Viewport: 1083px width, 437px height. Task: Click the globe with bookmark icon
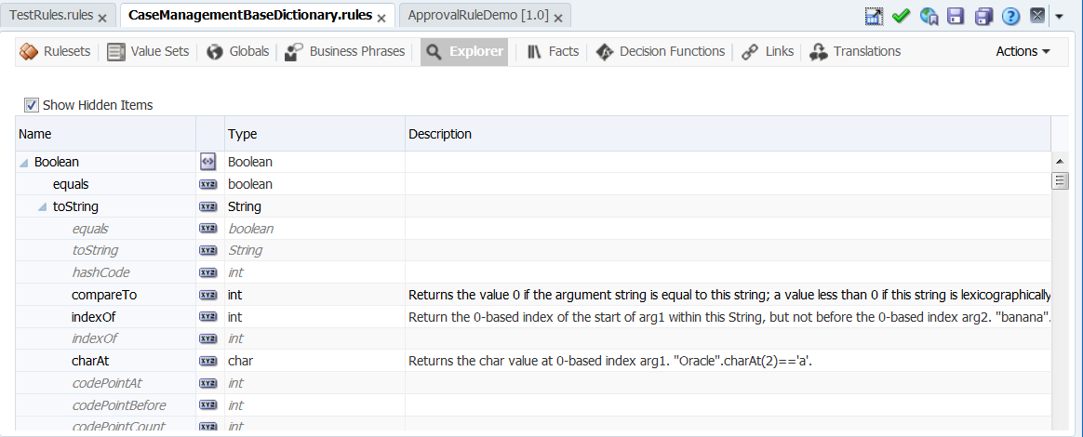click(x=929, y=16)
